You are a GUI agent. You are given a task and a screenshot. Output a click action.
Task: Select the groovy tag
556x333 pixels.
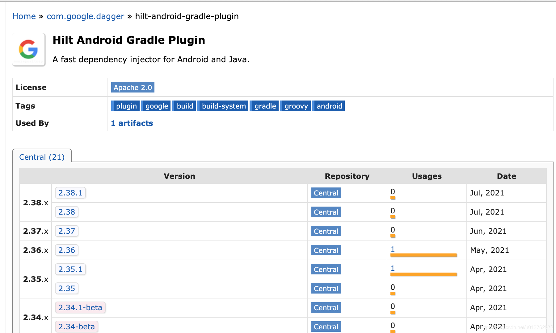point(296,106)
